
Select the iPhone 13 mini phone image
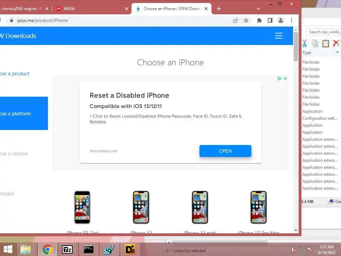200,207
